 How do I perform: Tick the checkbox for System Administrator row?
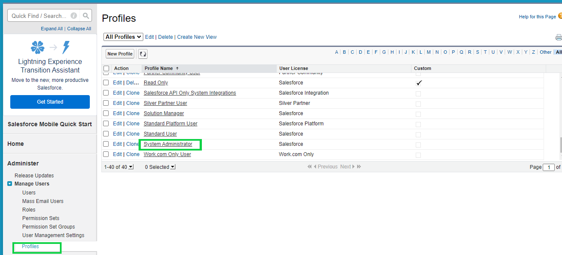(106, 144)
